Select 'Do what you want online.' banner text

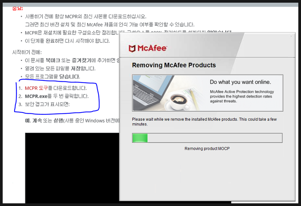pyautogui.click(x=240, y=82)
